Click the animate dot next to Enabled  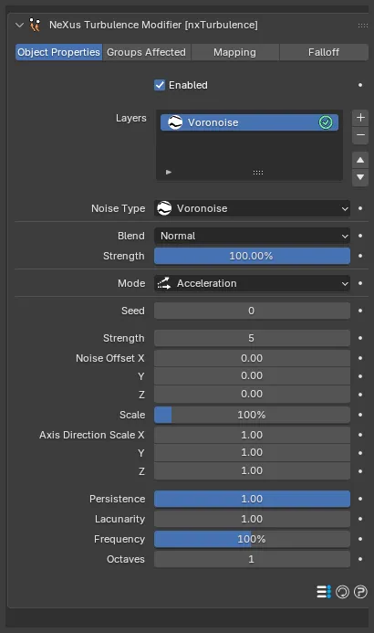coord(360,85)
